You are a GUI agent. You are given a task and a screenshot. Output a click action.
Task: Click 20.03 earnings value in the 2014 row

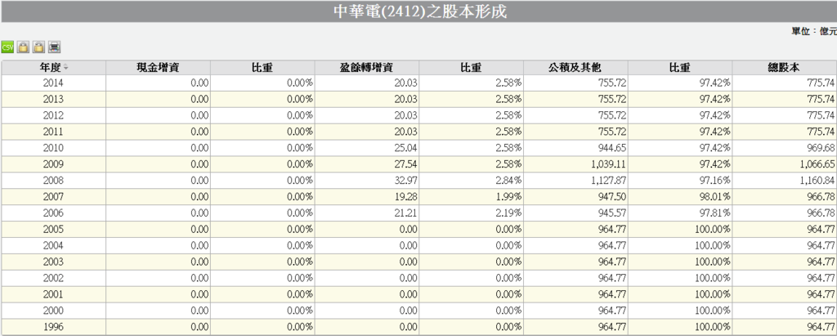pos(407,83)
